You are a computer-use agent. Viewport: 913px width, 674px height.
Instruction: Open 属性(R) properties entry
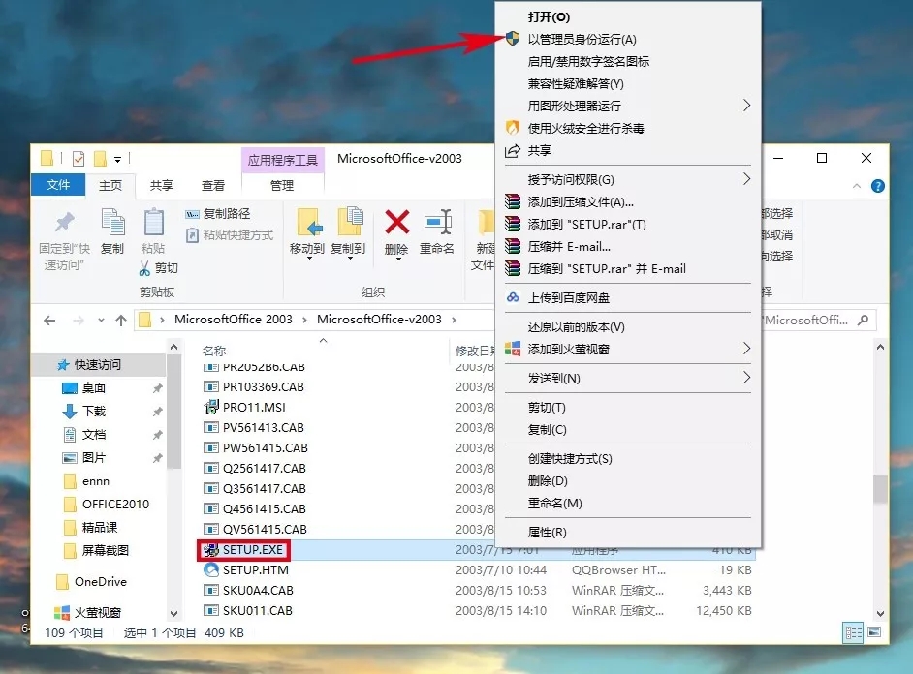pyautogui.click(x=547, y=532)
